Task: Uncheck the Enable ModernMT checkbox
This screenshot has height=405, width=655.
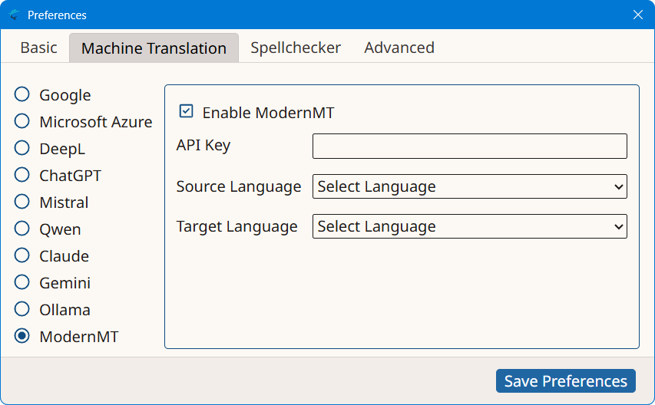Action: pos(186,111)
